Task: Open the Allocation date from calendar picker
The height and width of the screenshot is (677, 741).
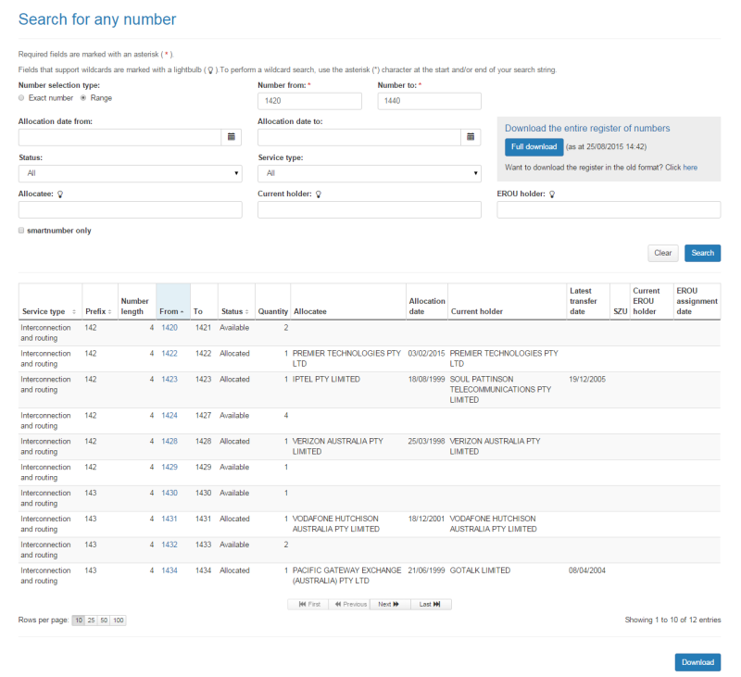Action: coord(231,137)
